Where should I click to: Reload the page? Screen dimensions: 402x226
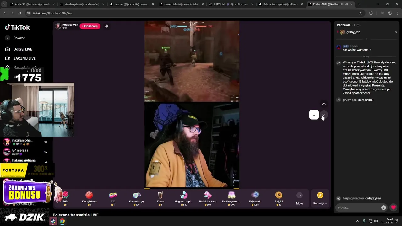(19, 13)
